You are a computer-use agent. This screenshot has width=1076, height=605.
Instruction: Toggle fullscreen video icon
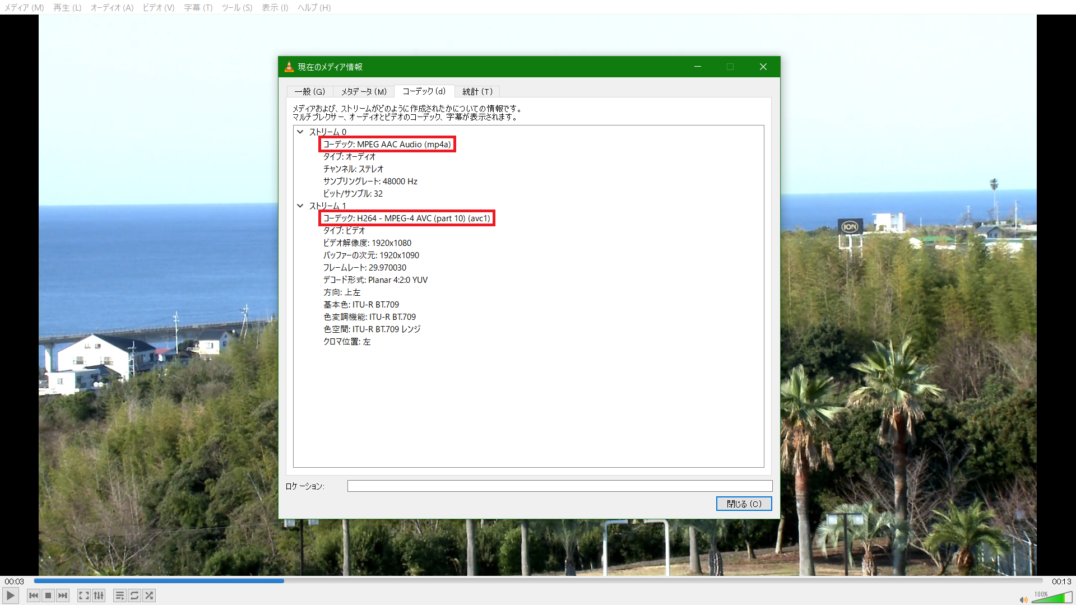84,595
